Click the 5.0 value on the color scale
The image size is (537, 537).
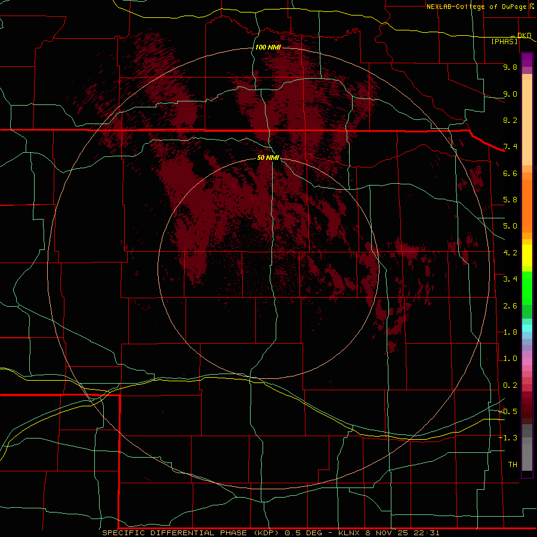pyautogui.click(x=510, y=226)
